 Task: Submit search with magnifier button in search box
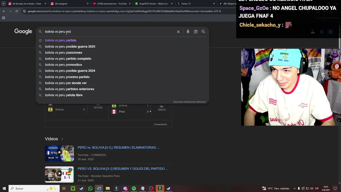[x=203, y=32]
